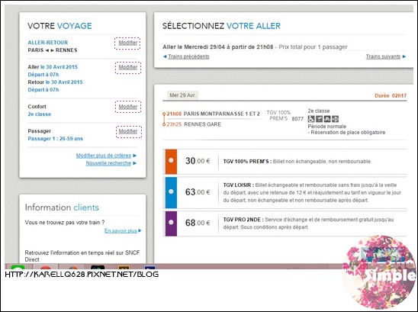Click the bicycle transport service icon
Image resolution: width=418 pixels, height=312 pixels.
point(327,119)
